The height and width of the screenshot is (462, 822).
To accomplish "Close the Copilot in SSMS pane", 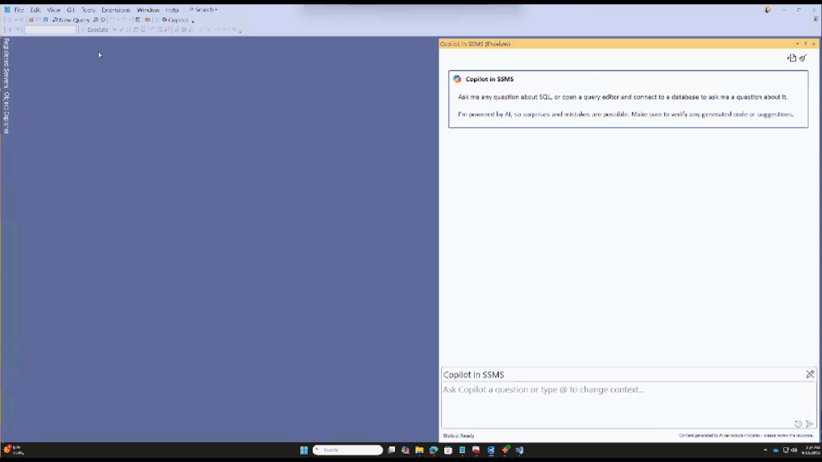I will click(x=814, y=44).
